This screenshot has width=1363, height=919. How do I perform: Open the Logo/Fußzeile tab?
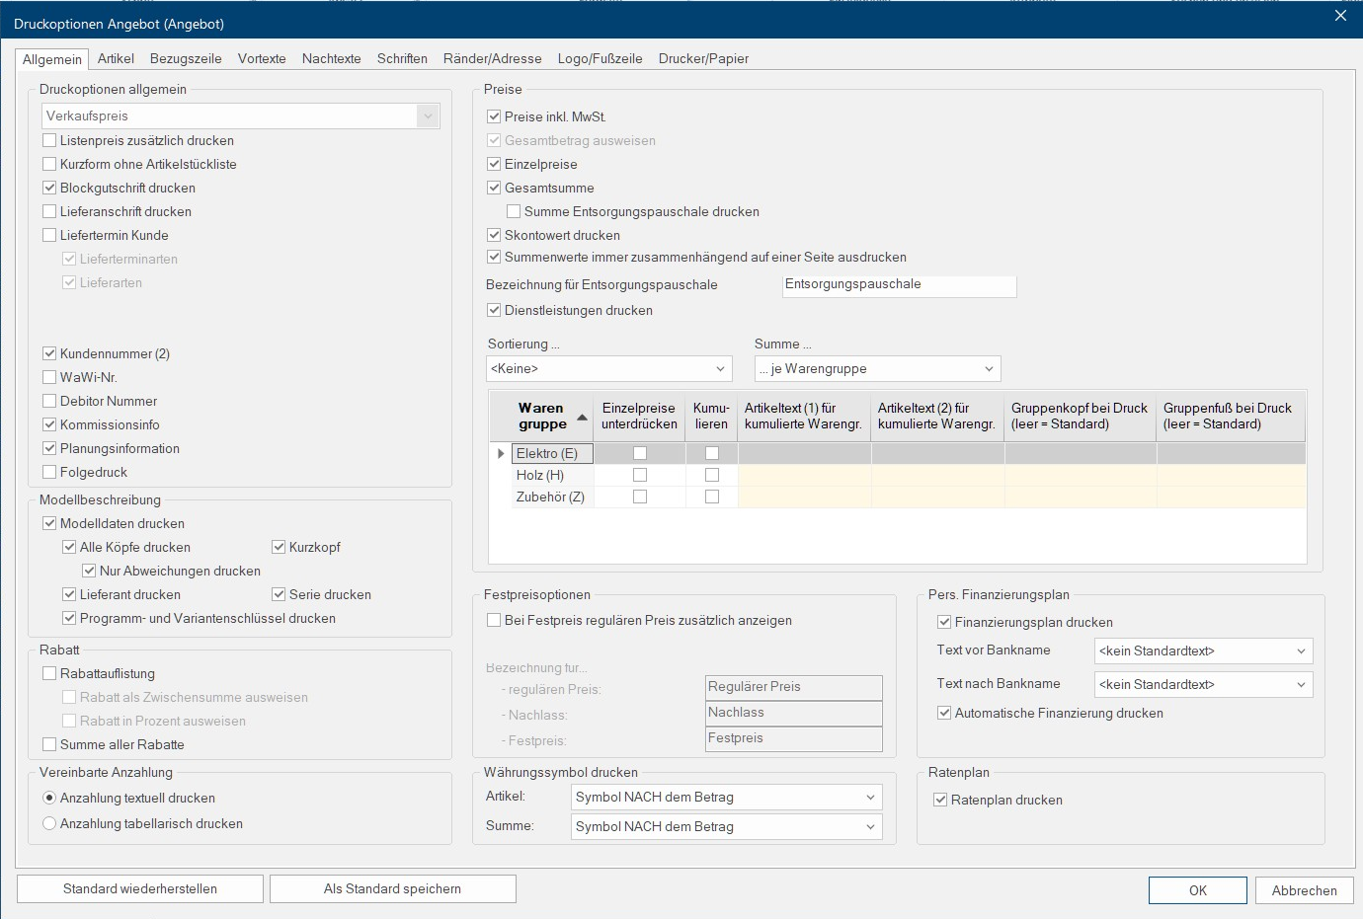point(600,59)
